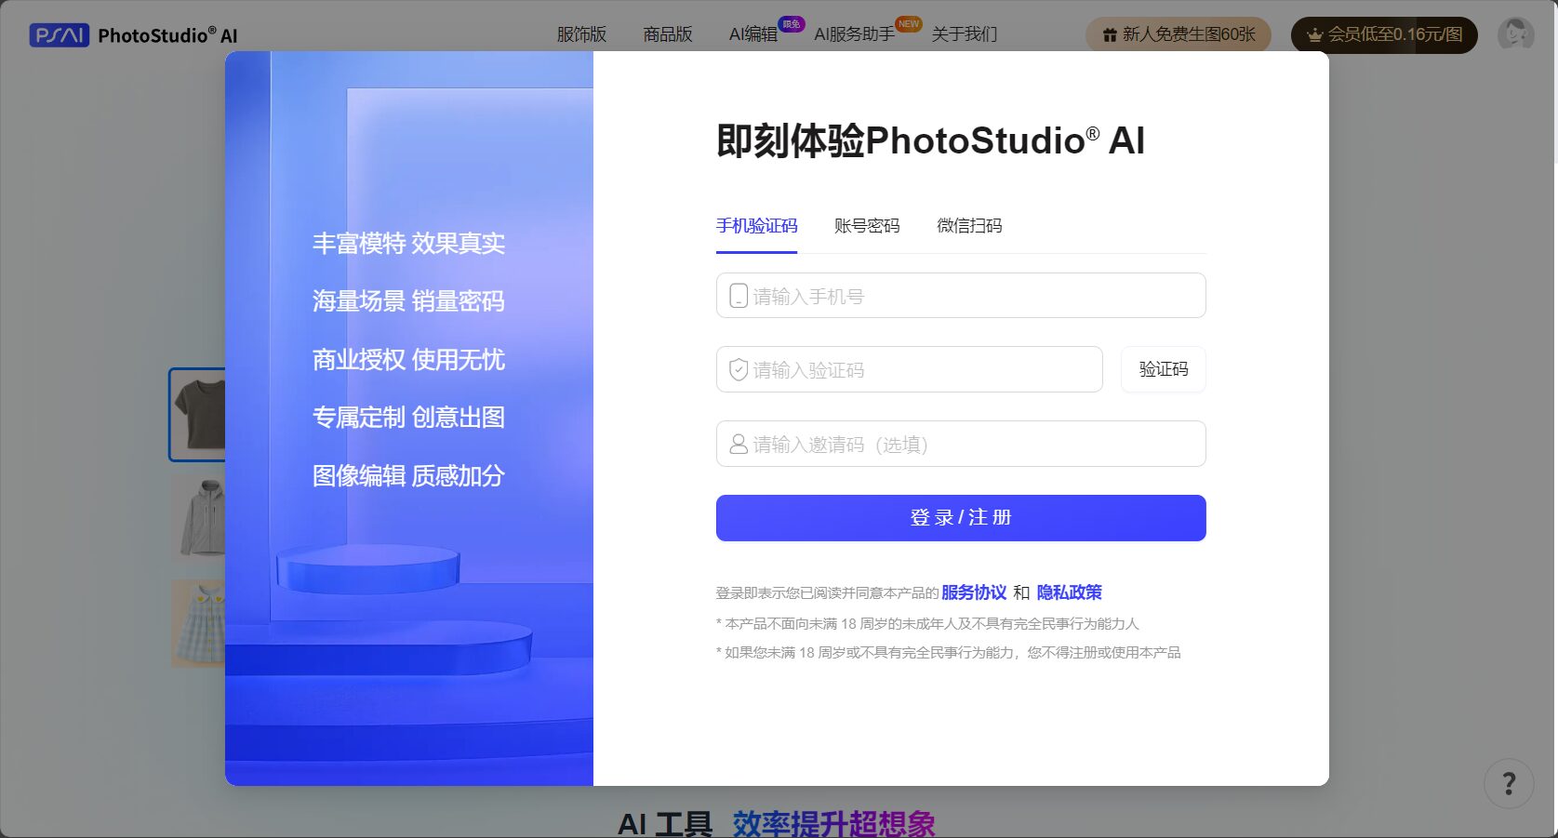Click the shield icon in code field
Screen dimensions: 1558x838
tap(739, 369)
